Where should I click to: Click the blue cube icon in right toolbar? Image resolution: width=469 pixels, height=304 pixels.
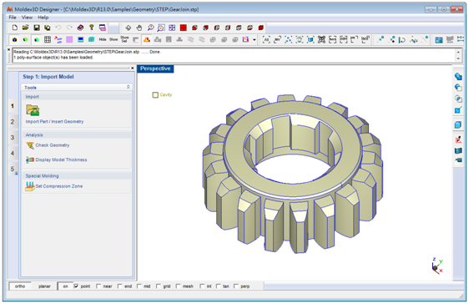coord(458,124)
